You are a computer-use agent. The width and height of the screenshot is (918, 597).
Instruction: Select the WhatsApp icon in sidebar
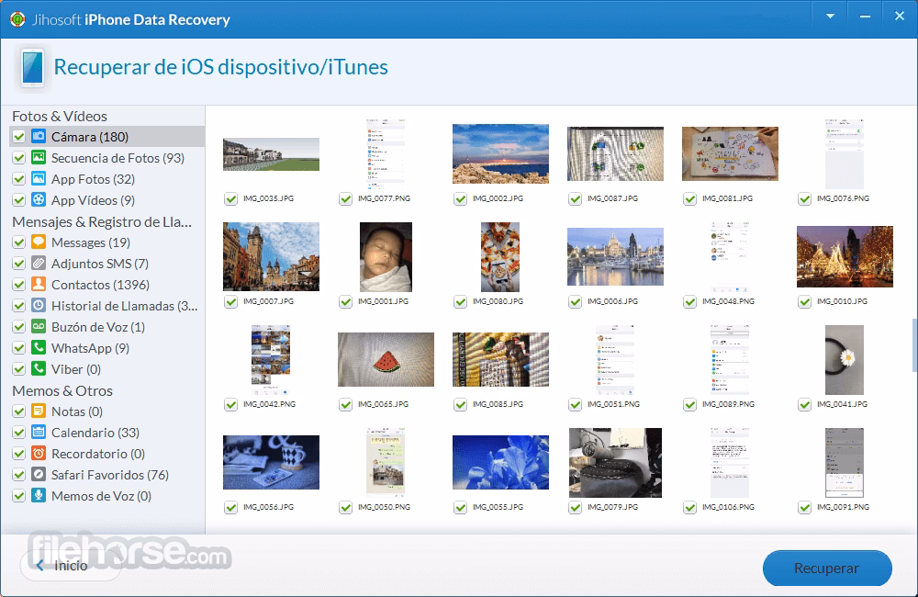[39, 348]
